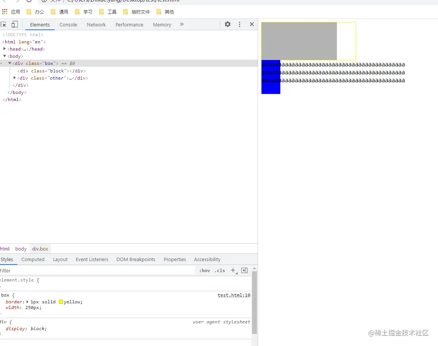Open the test.html:10 source link
This screenshot has width=438, height=346.
click(234, 295)
